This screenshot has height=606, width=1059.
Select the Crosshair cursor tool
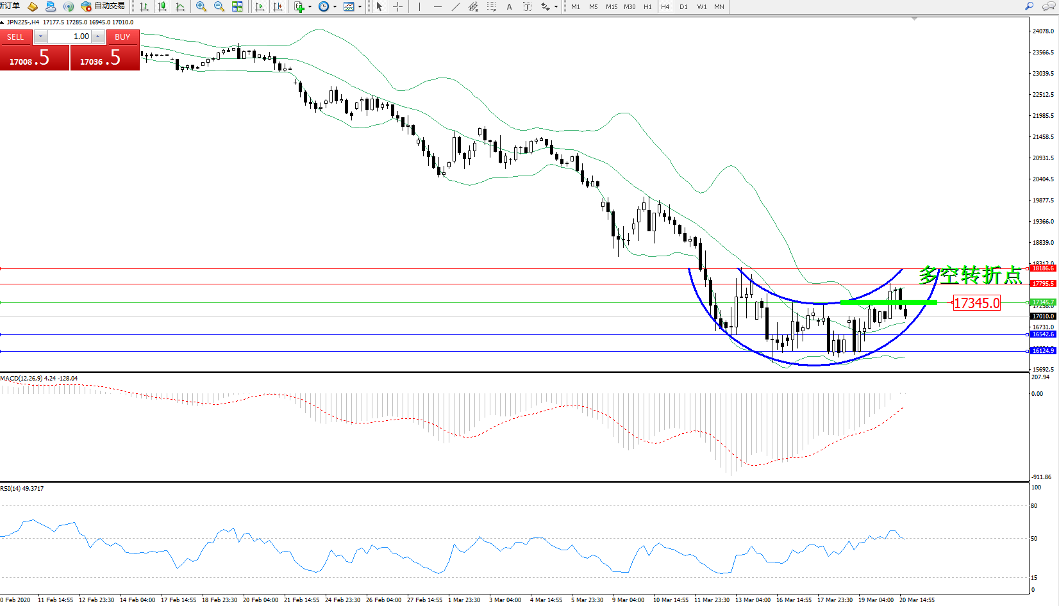point(397,6)
